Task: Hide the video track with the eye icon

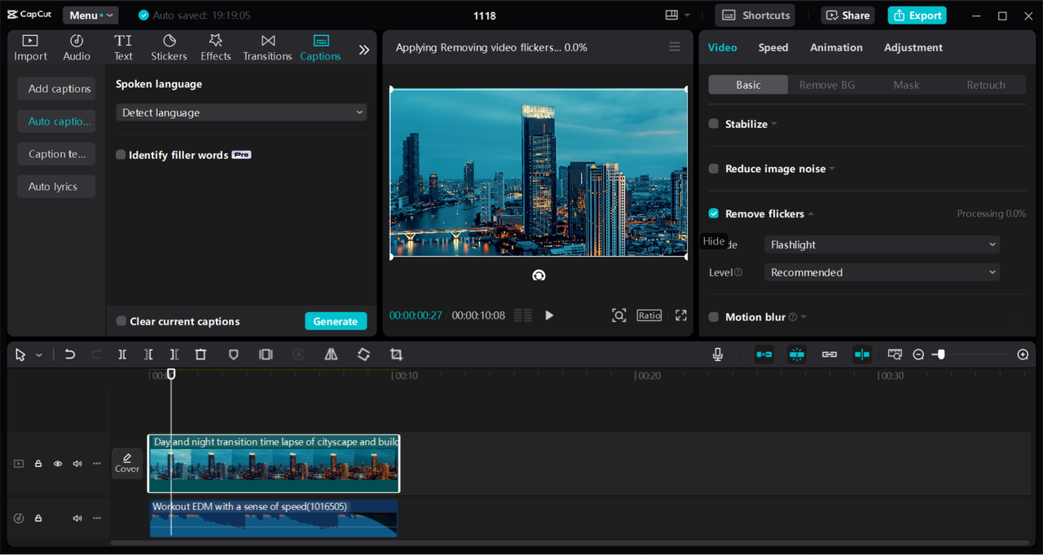Action: (x=58, y=464)
